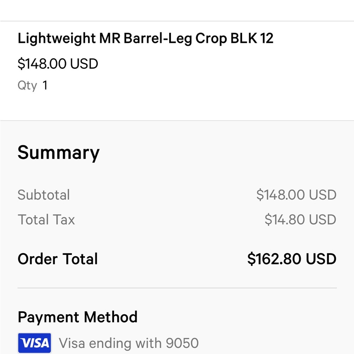The height and width of the screenshot is (354, 354).
Task: Click the divider line above Payment Method
Action: tap(177, 288)
